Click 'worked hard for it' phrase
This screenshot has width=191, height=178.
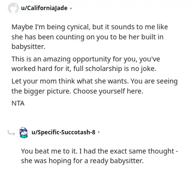[x=42, y=69]
